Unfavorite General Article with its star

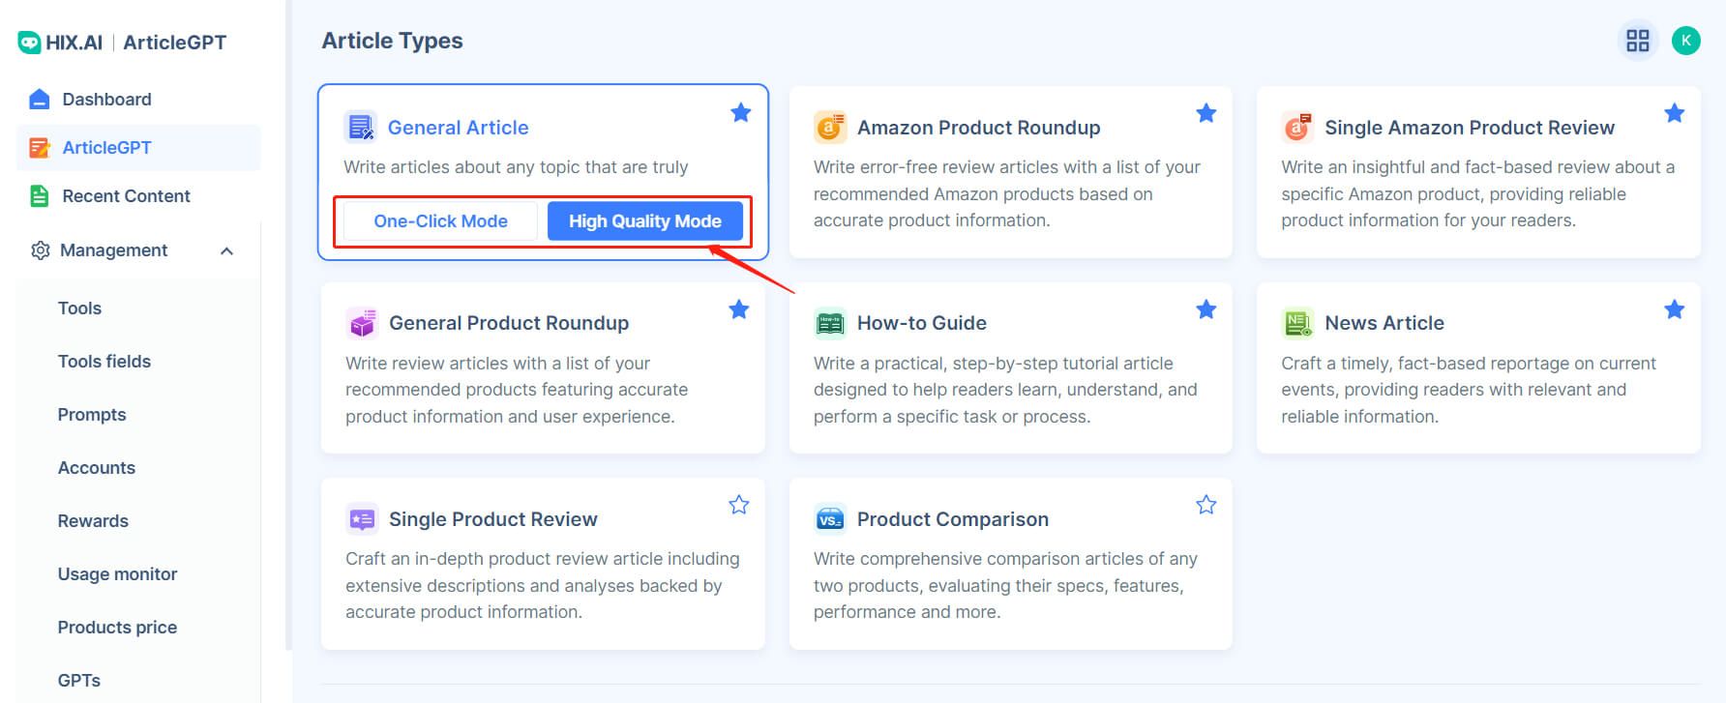pos(741,113)
